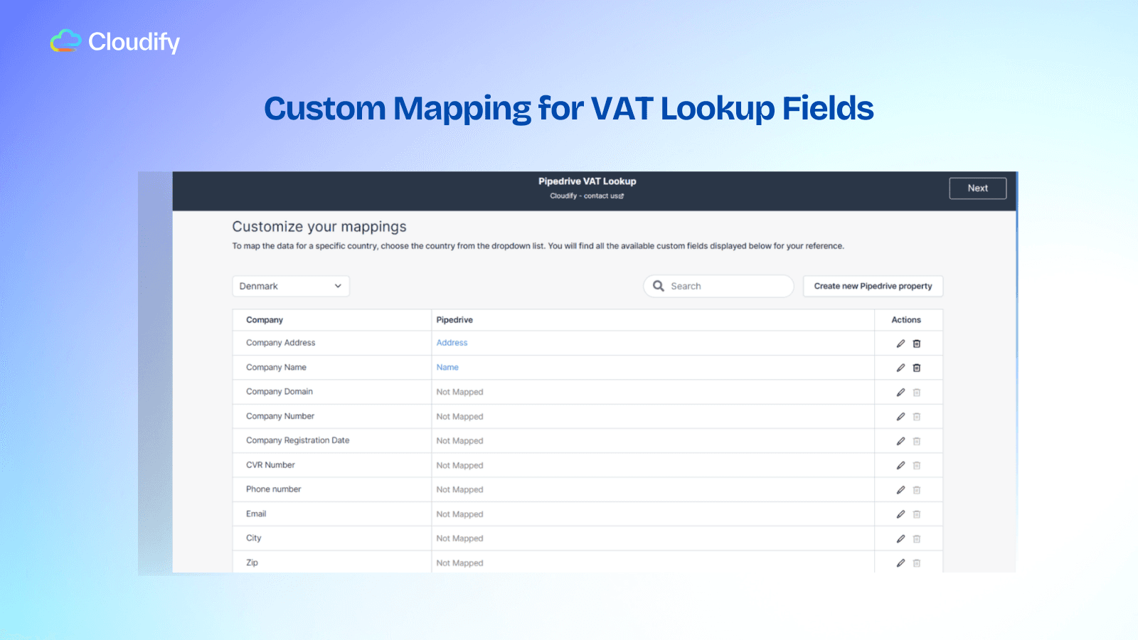
Task: Edit the Phone number mapping
Action: [x=900, y=490]
